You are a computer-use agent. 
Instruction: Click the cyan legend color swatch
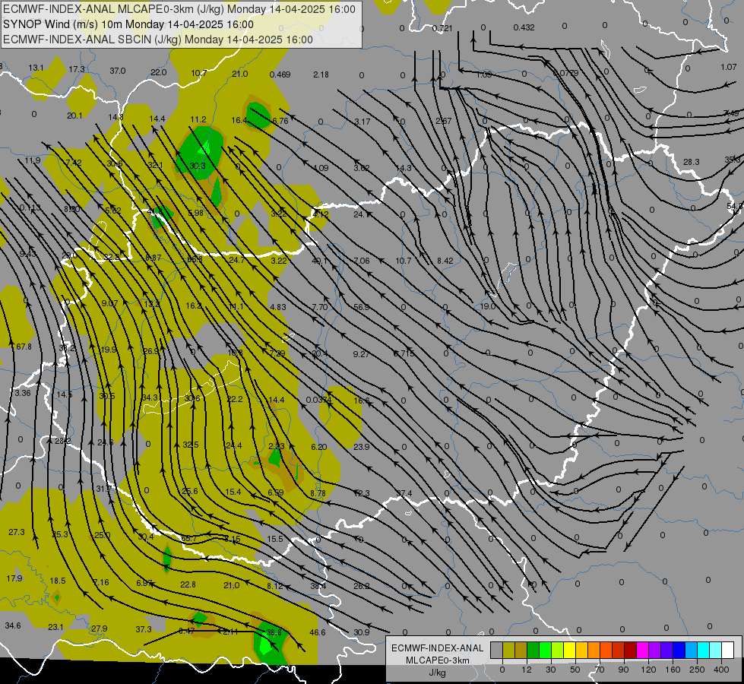pos(703,651)
